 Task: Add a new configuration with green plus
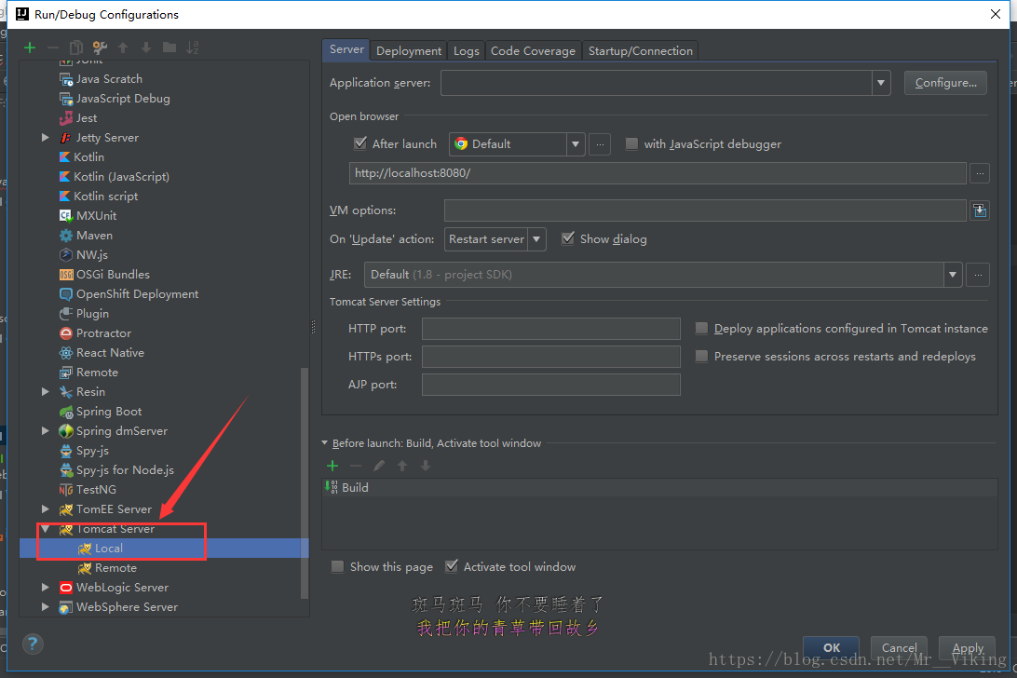point(30,47)
